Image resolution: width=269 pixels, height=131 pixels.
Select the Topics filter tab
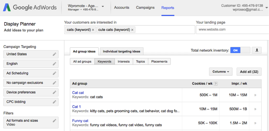point(141,61)
